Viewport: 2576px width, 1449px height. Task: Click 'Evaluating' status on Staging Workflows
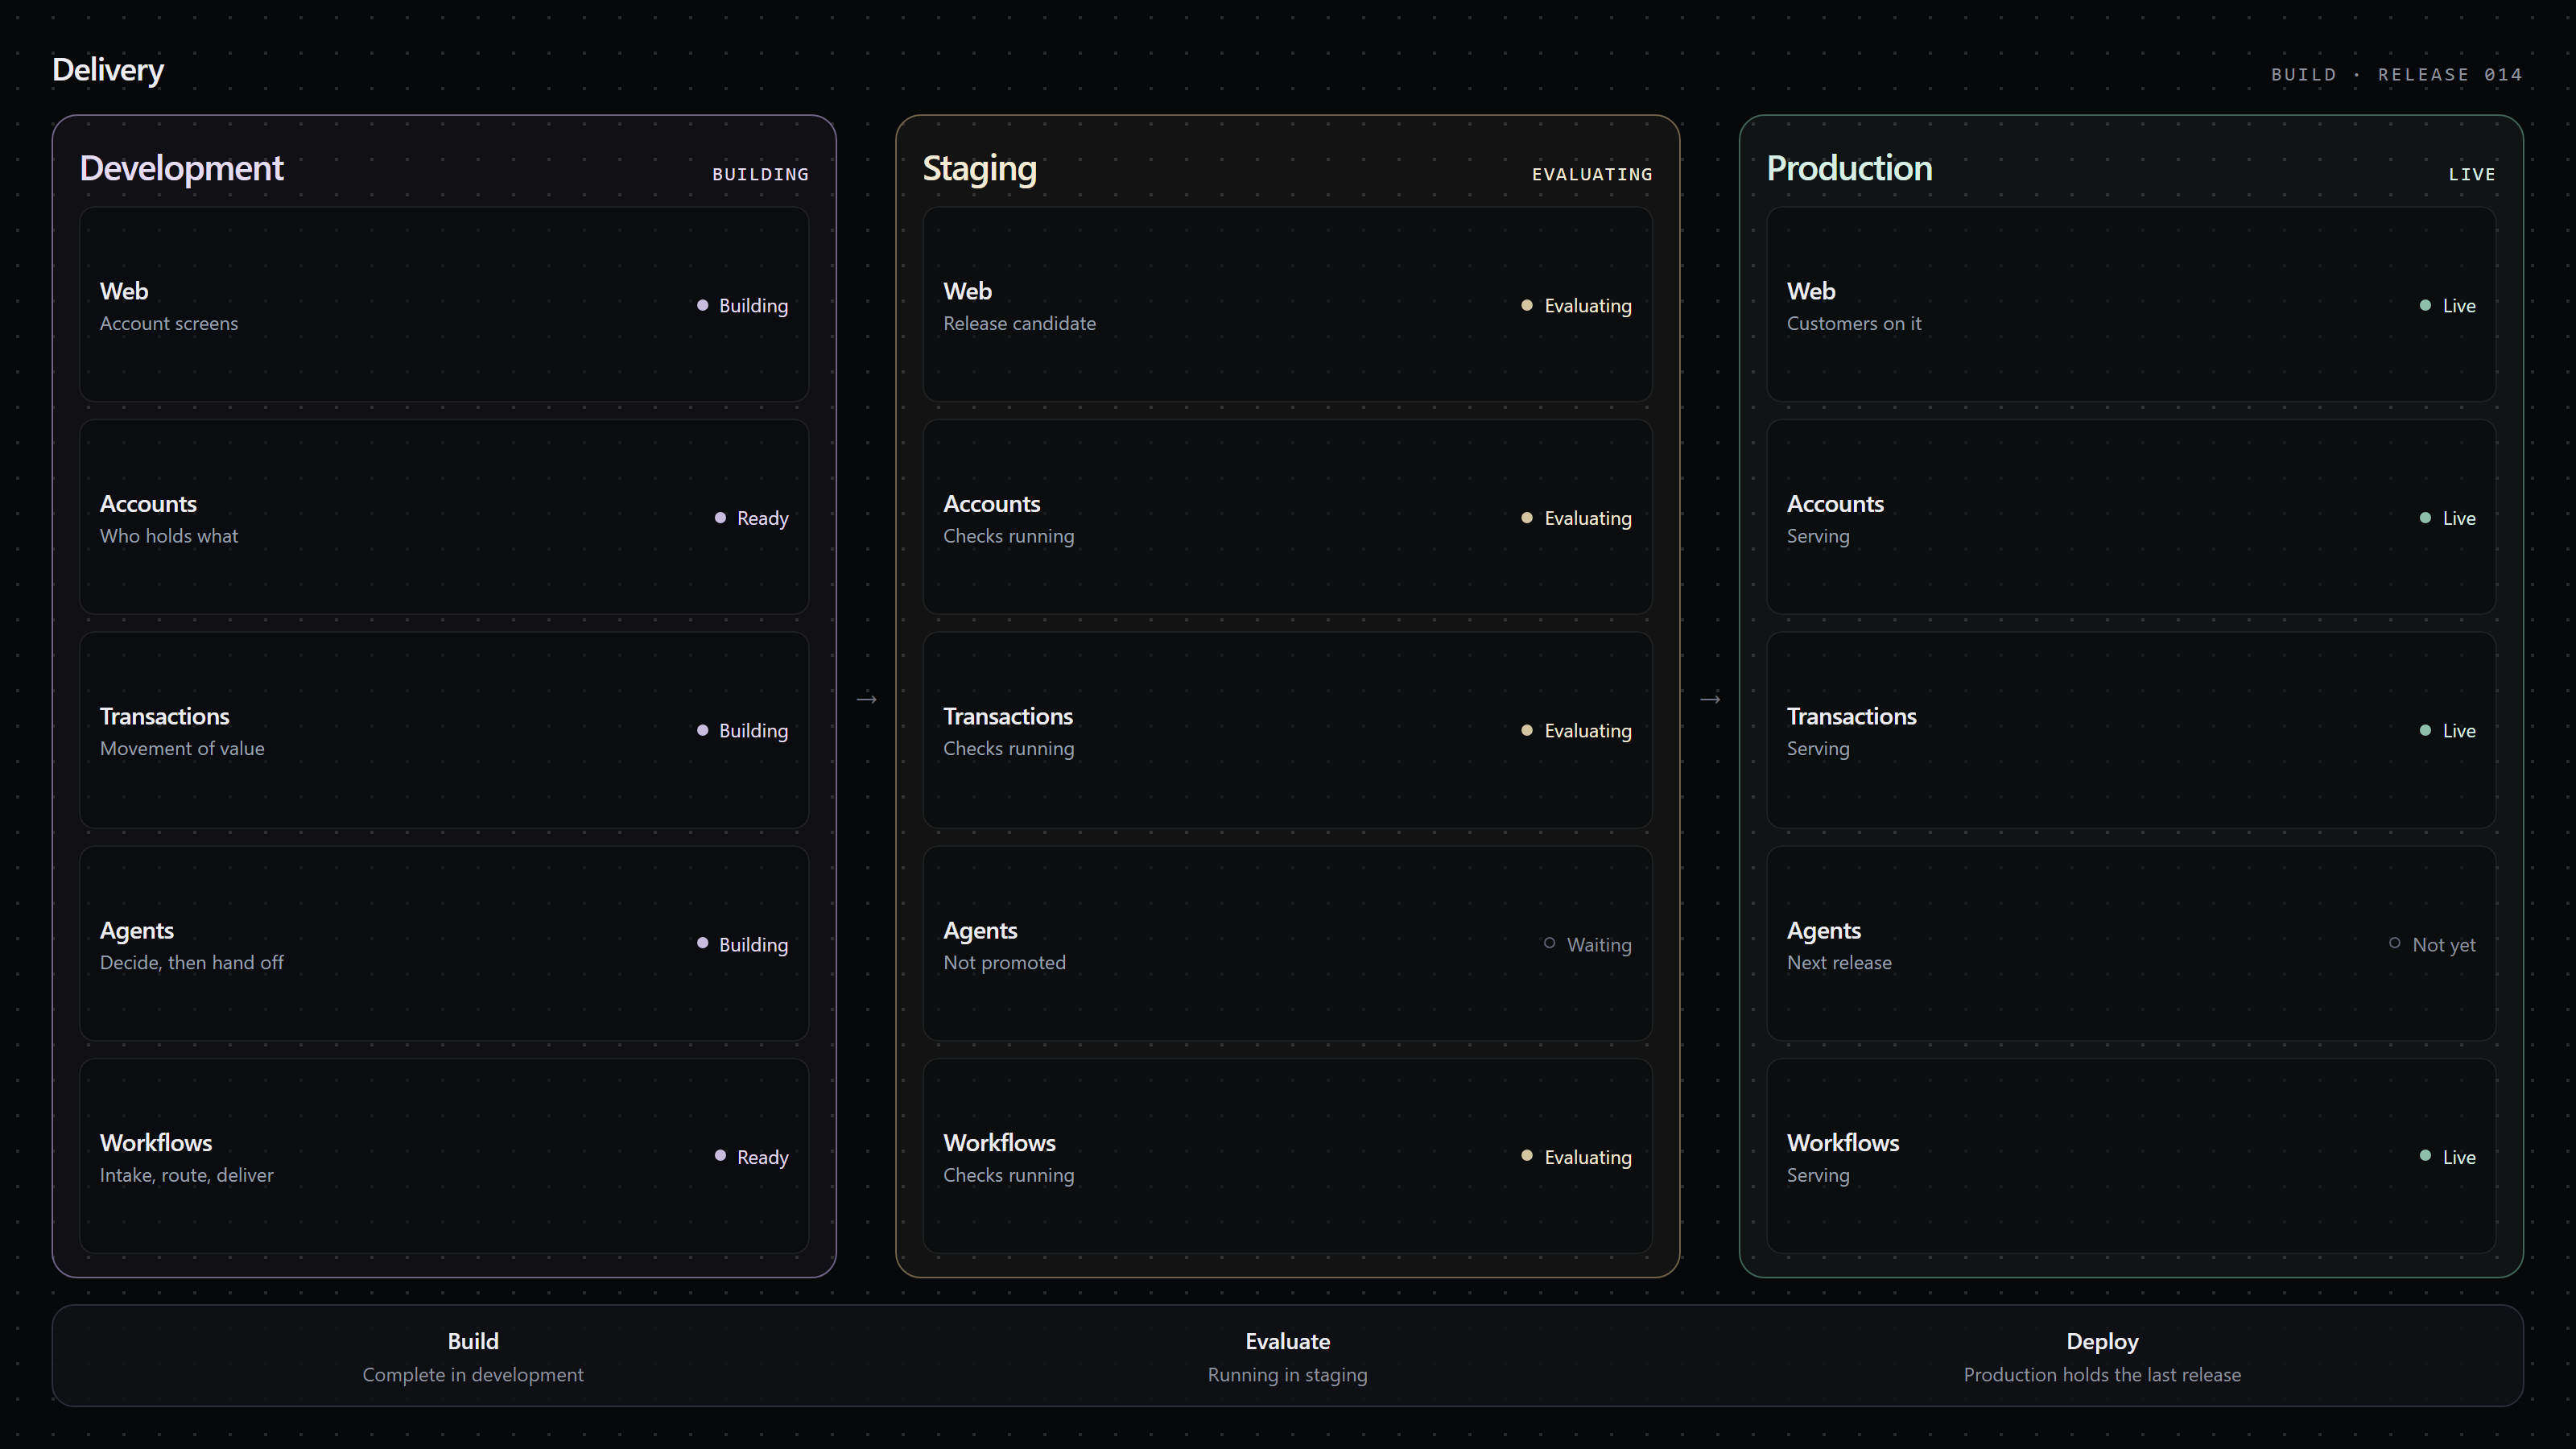point(1576,1157)
